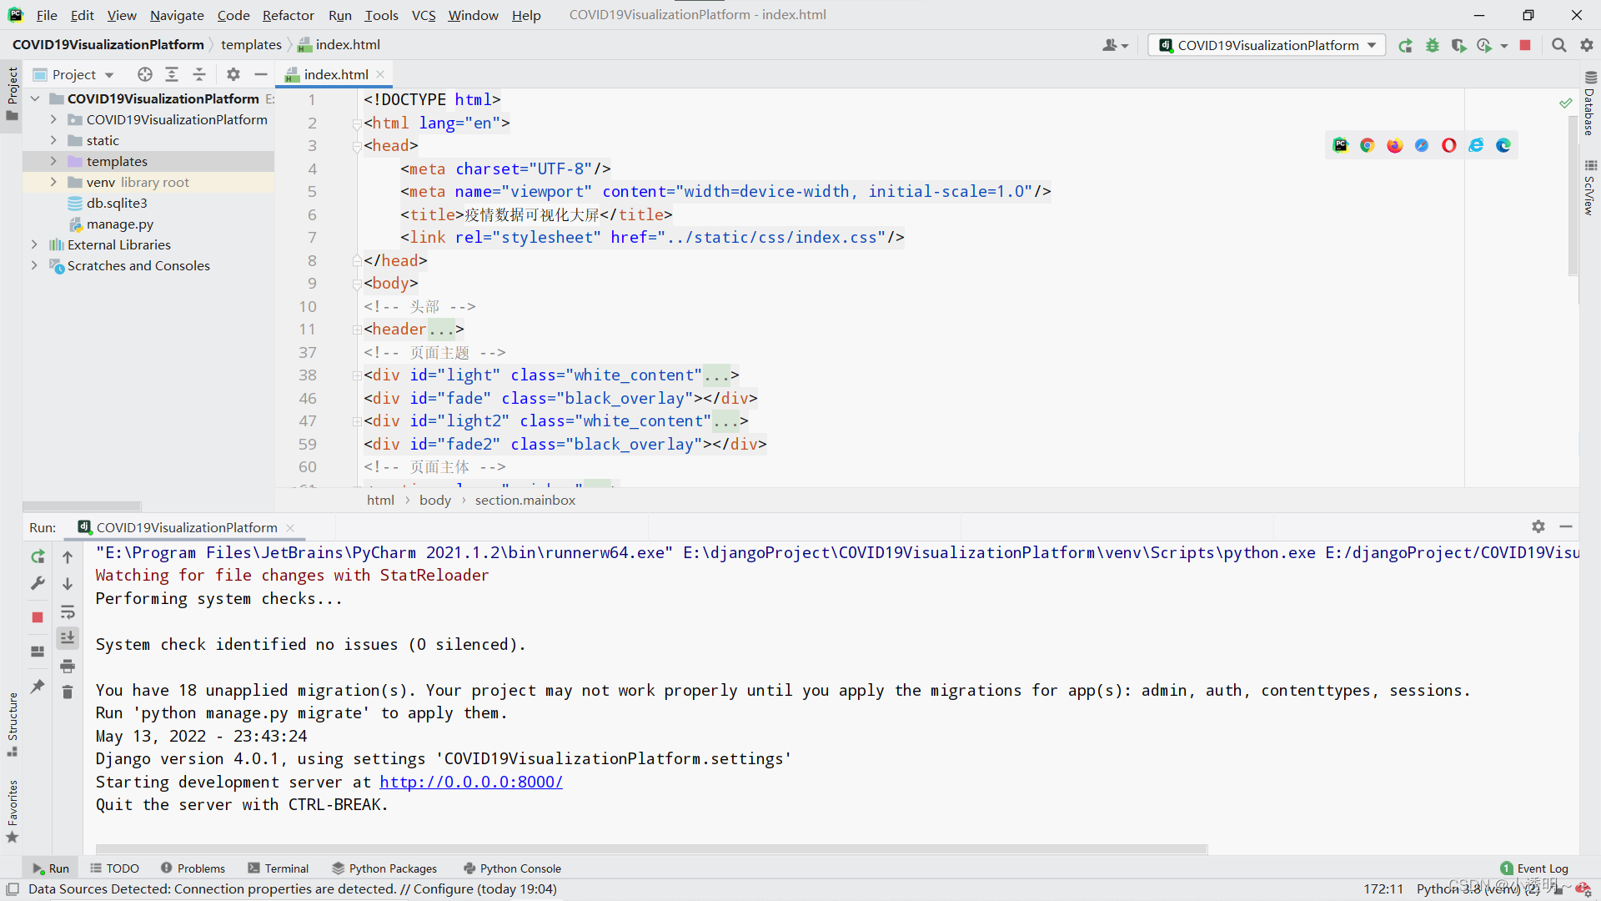Open the VCS menu
This screenshot has height=901, width=1601.
(424, 15)
